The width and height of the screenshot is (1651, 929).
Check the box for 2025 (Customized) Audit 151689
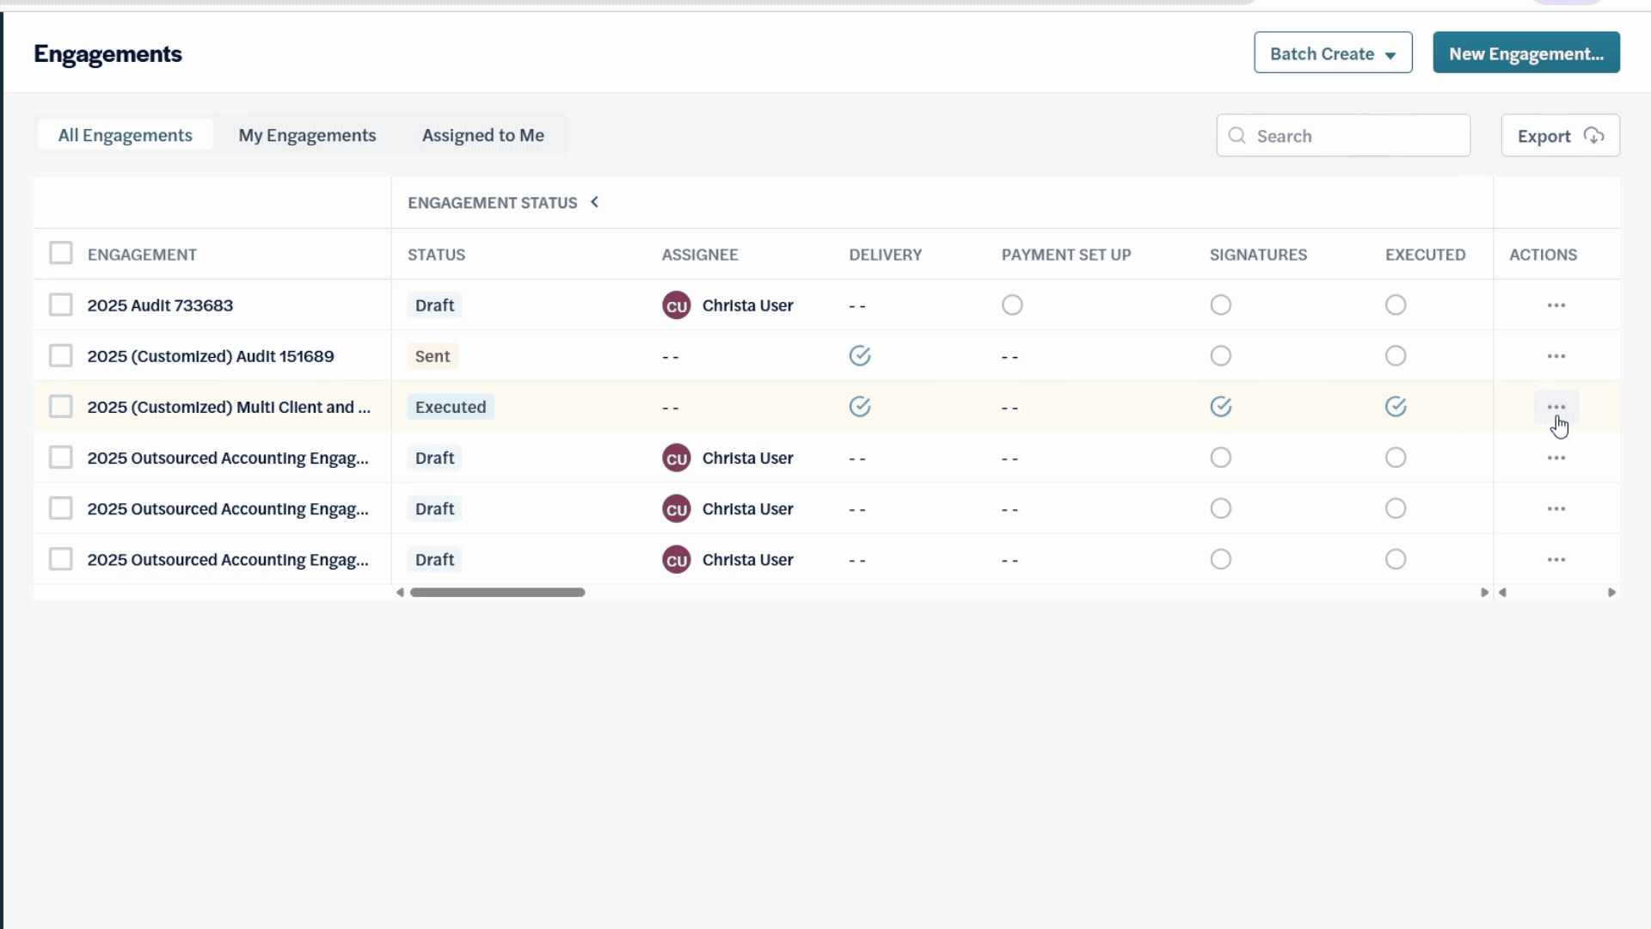click(x=61, y=356)
